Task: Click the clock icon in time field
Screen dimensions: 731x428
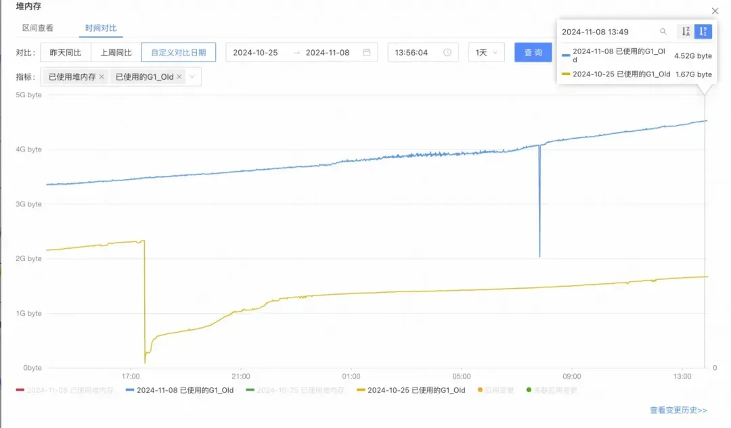Action: click(447, 53)
